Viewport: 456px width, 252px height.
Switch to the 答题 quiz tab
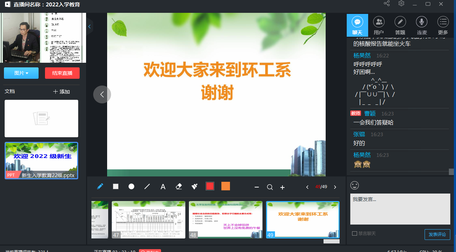click(400, 26)
